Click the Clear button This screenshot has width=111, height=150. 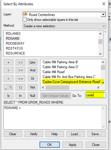(13, 134)
